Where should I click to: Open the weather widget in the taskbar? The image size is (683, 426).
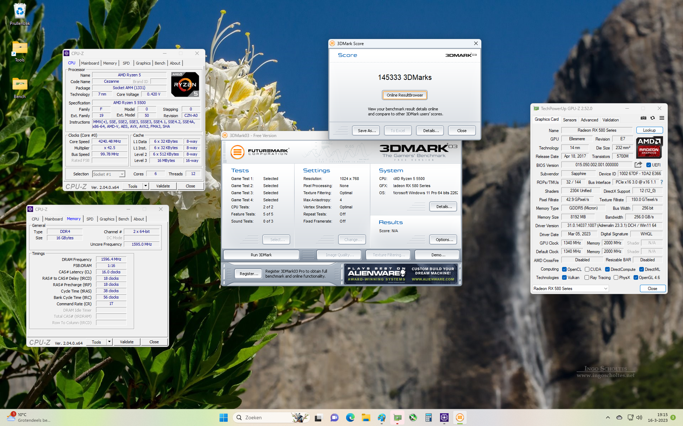pyautogui.click(x=28, y=417)
